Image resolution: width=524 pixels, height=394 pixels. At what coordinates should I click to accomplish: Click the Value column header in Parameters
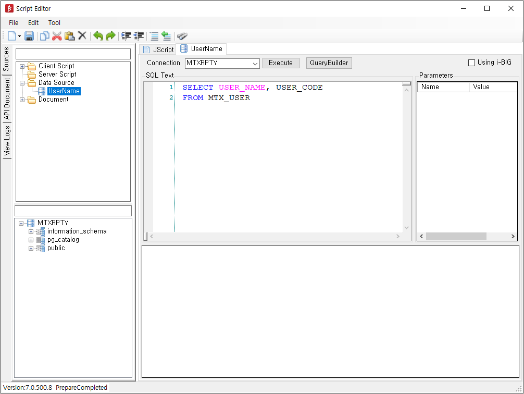(x=493, y=87)
